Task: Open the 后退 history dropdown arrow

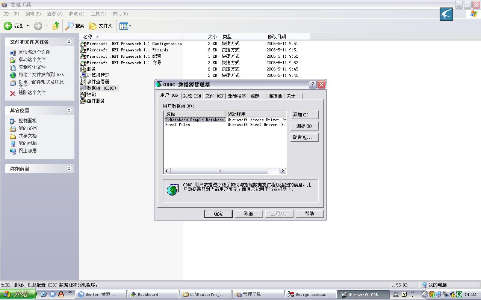Action: click(27, 26)
